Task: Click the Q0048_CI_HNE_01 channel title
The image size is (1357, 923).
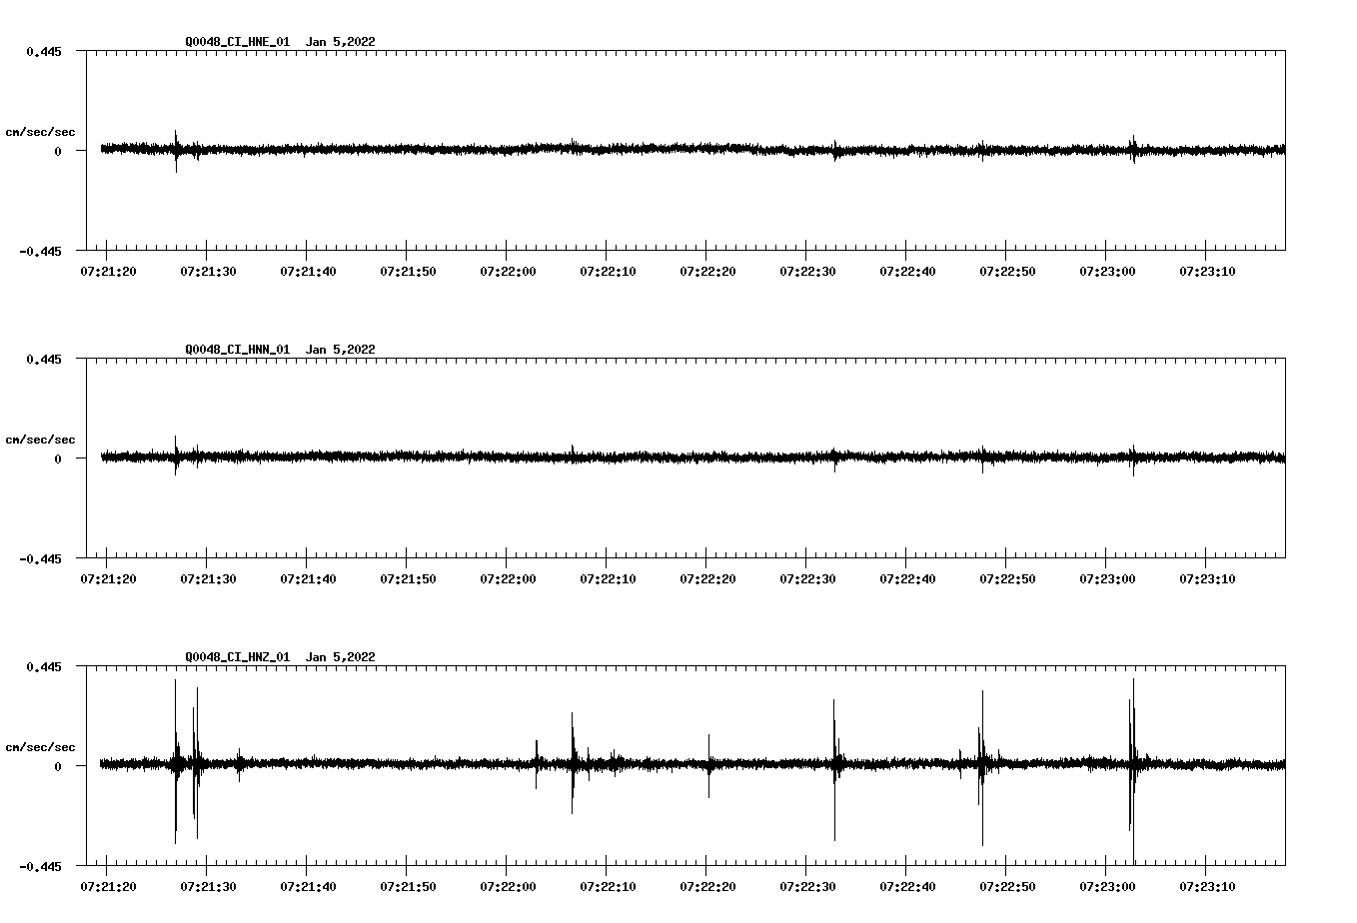Action: [238, 42]
